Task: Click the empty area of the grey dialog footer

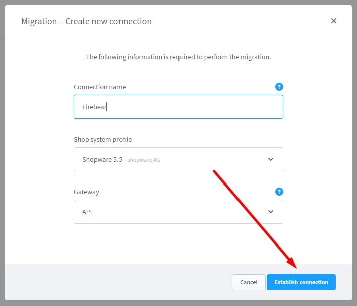Action: pos(118,282)
